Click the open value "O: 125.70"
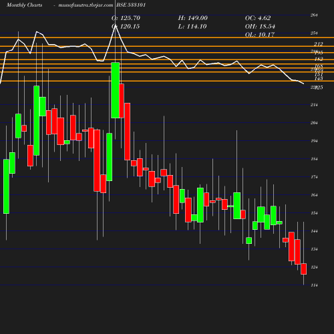The height and width of the screenshot is (334, 334). coord(126,18)
